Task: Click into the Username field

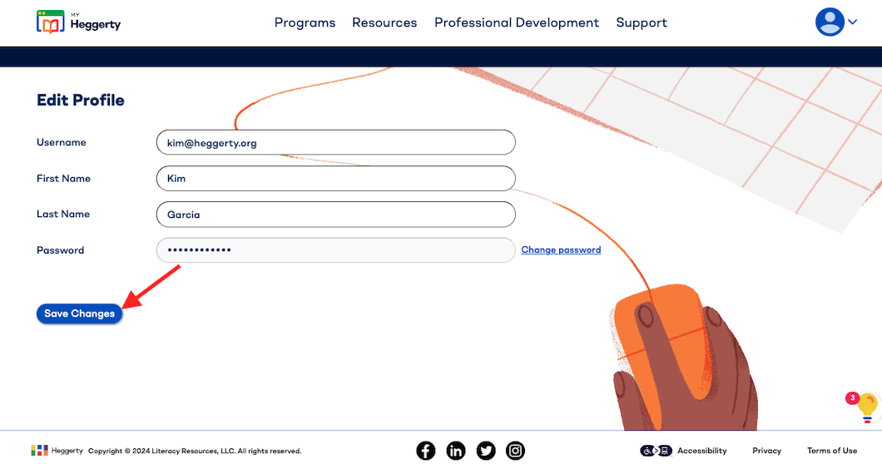Action: click(x=336, y=142)
